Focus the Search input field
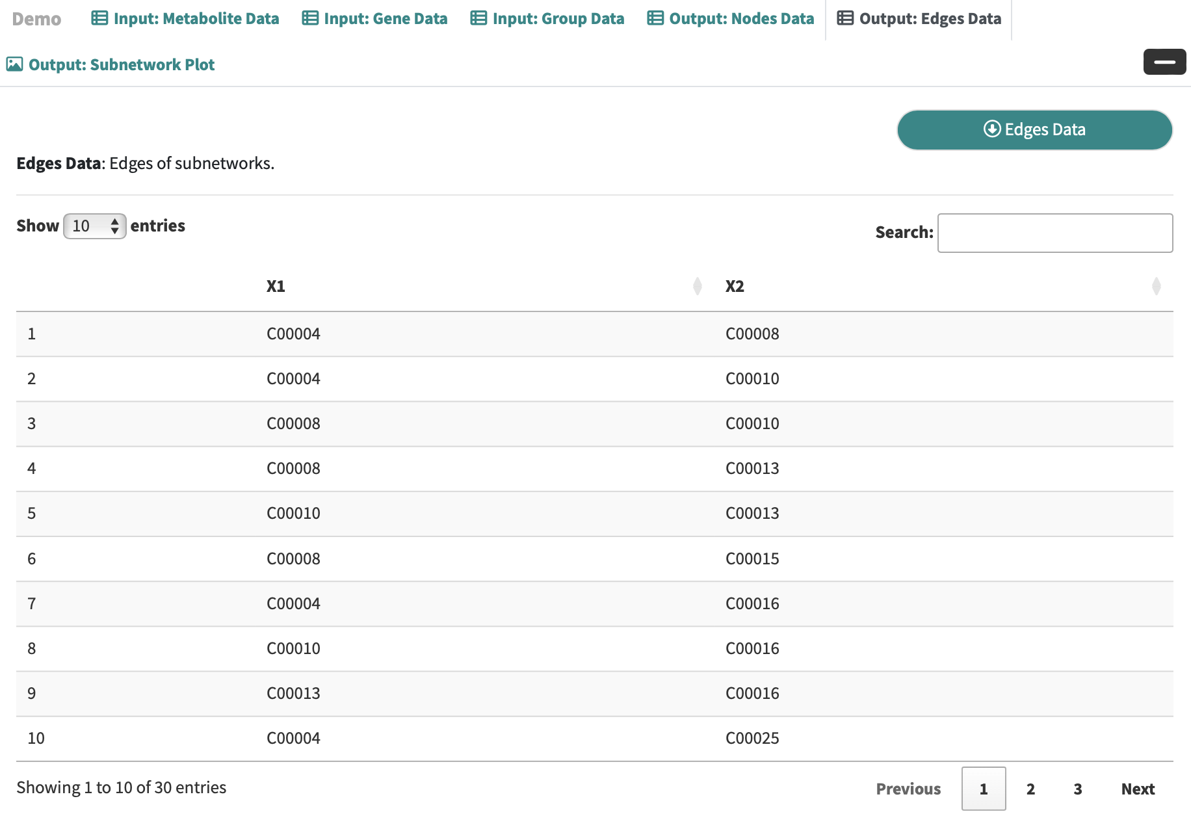 1054,233
